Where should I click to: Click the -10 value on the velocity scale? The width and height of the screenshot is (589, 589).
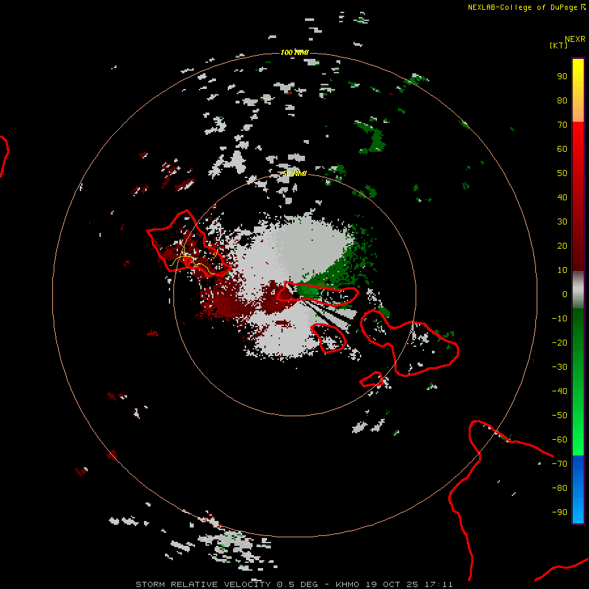pos(560,319)
